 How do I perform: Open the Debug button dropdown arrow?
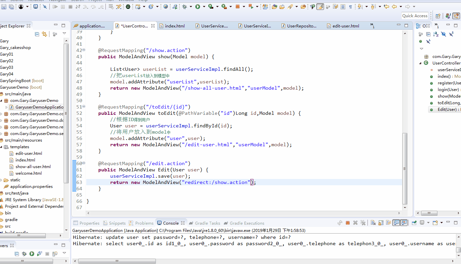(191, 7)
